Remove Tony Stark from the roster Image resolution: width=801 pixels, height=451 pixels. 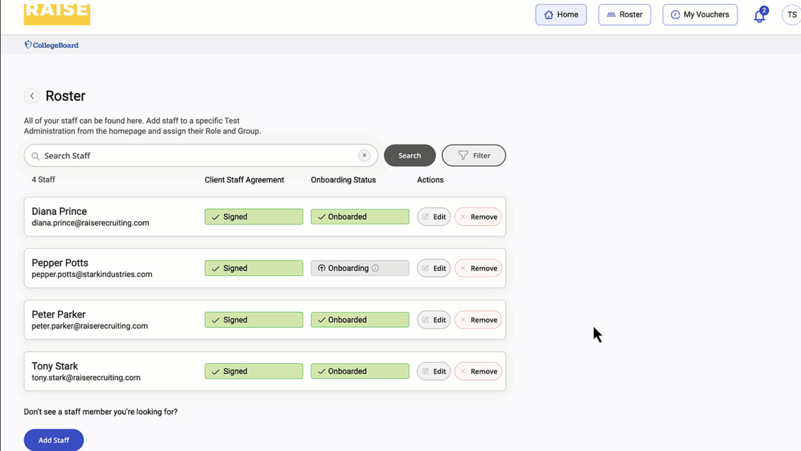(478, 371)
